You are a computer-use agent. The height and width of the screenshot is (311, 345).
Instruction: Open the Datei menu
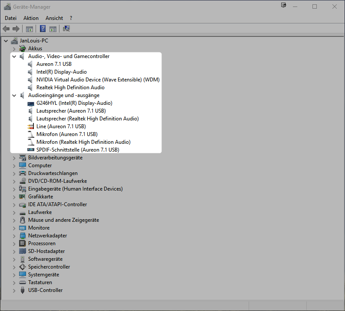(10, 18)
